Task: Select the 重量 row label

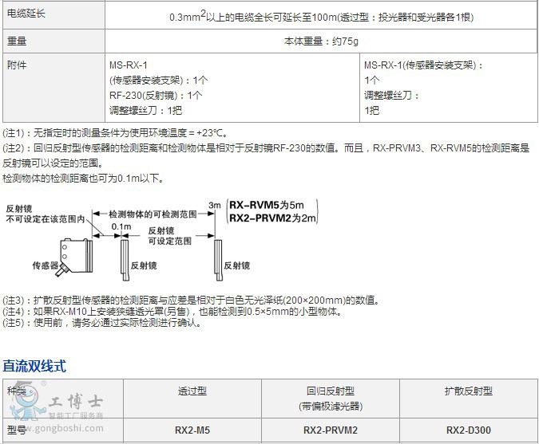Action: point(17,41)
